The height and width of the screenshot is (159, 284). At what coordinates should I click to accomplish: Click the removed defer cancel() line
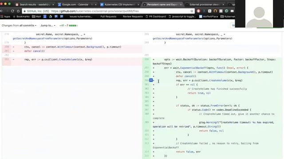(x=35, y=51)
